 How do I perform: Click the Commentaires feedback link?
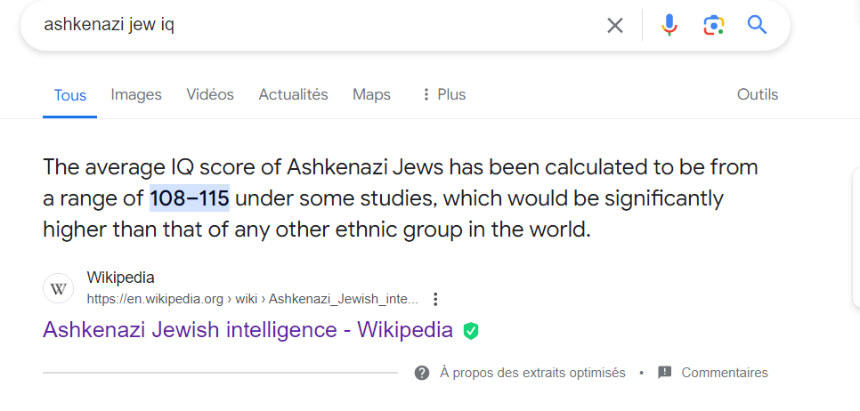(724, 373)
